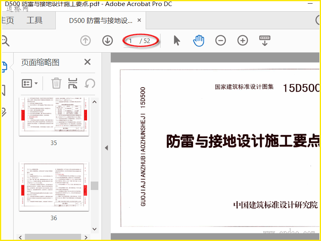
Task: Click the 15D500 drawing number heading
Action: coord(301,88)
